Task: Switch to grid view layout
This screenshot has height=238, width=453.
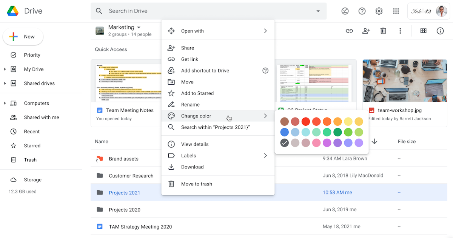Action: (423, 31)
